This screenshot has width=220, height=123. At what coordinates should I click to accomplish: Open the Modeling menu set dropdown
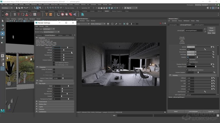coord(7,8)
